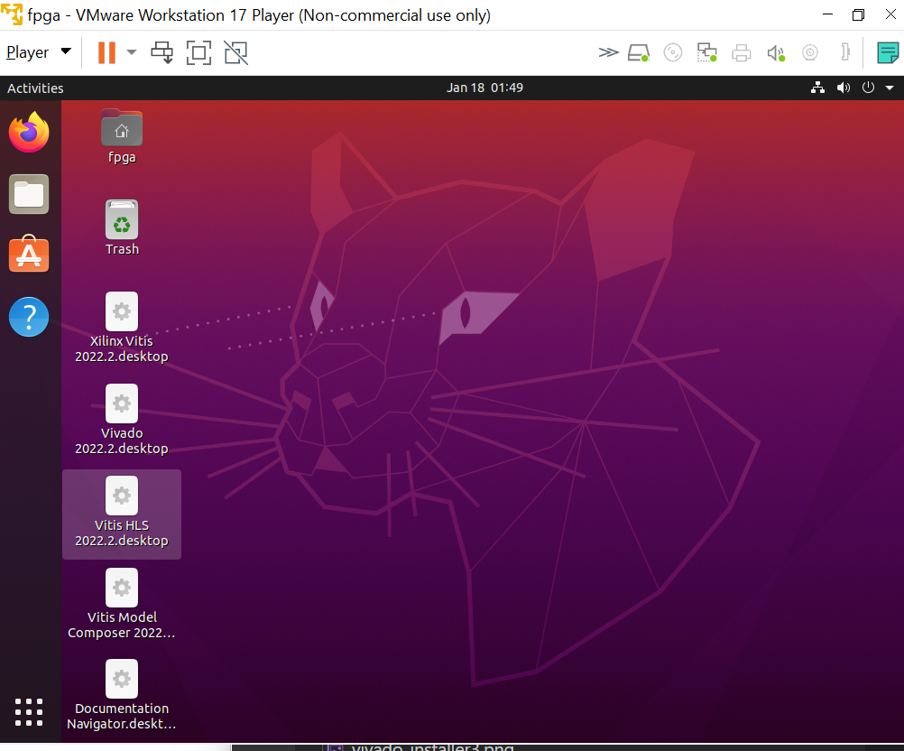Launch Firefox from the dock
This screenshot has width=904, height=751.
click(29, 132)
